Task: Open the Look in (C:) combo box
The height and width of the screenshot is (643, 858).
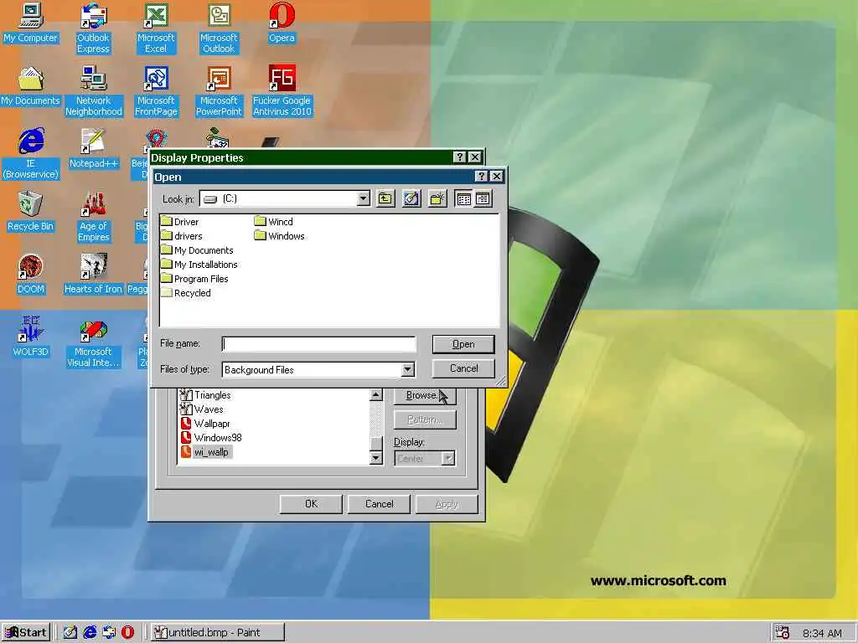Action: (x=285, y=198)
